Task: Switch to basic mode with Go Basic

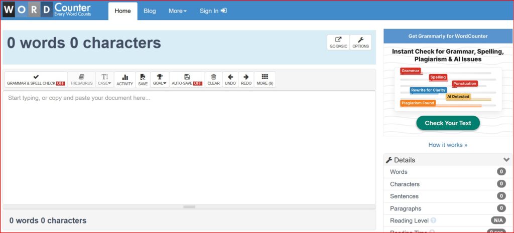Action: click(338, 43)
